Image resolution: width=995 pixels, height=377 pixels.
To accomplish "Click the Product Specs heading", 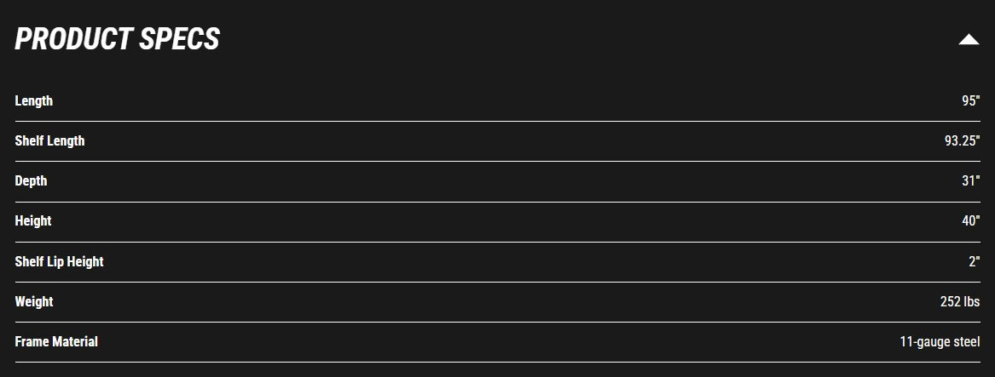I will coord(117,39).
